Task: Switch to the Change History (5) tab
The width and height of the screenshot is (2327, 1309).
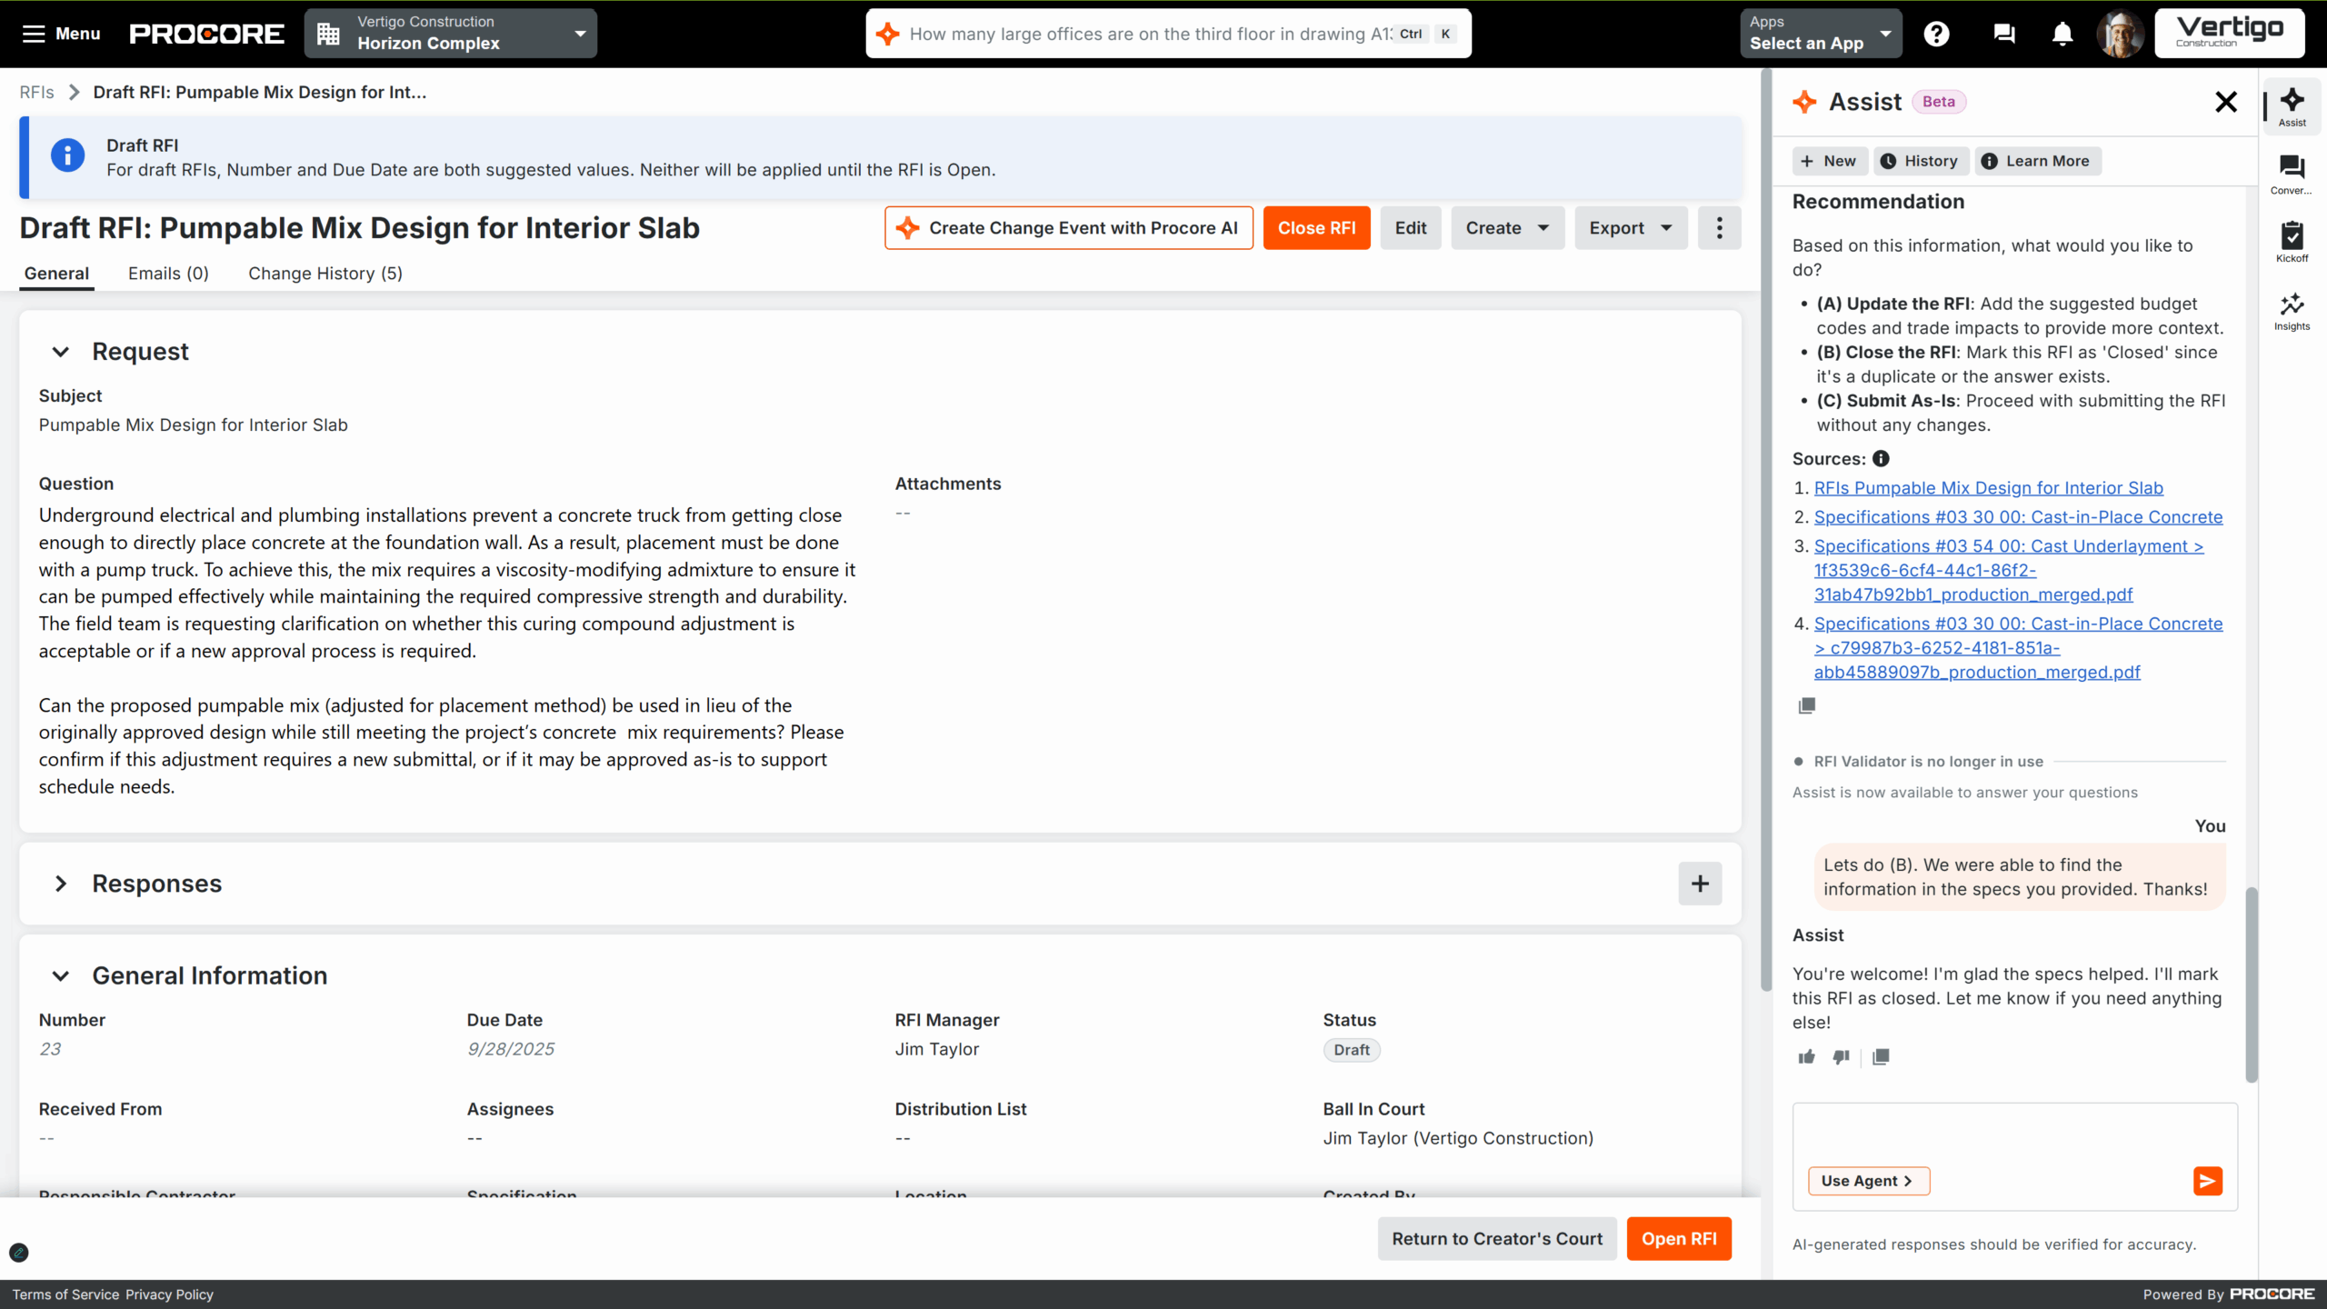Action: click(325, 274)
